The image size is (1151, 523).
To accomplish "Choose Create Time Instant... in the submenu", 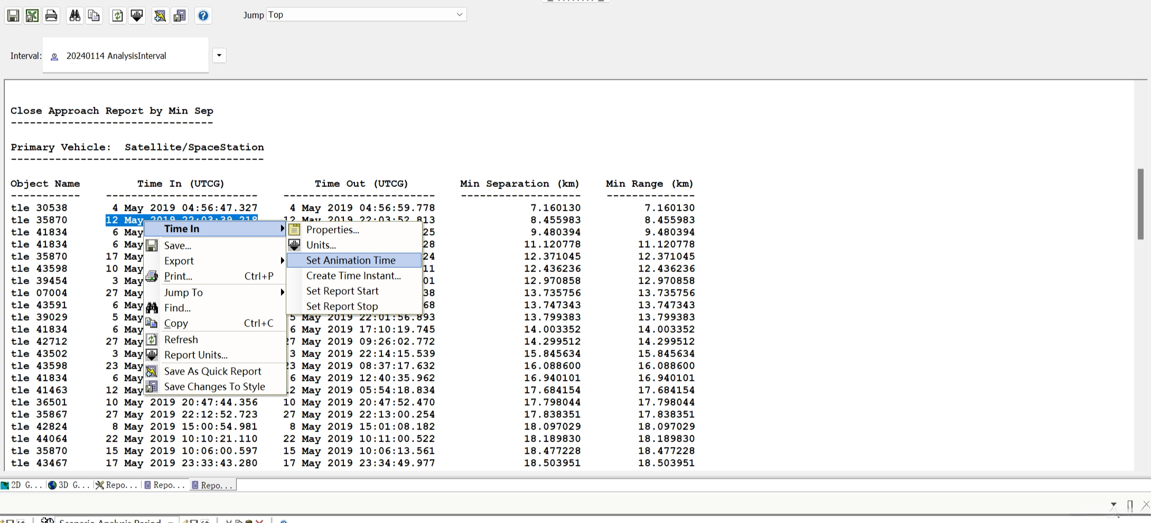I will pos(354,276).
